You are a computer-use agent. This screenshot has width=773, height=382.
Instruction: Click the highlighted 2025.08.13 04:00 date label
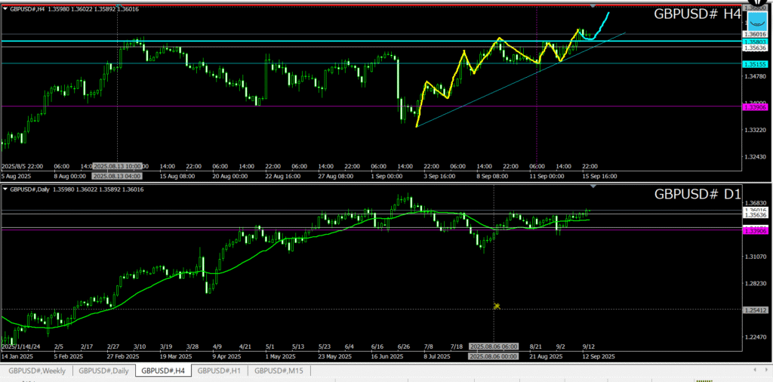(x=117, y=176)
